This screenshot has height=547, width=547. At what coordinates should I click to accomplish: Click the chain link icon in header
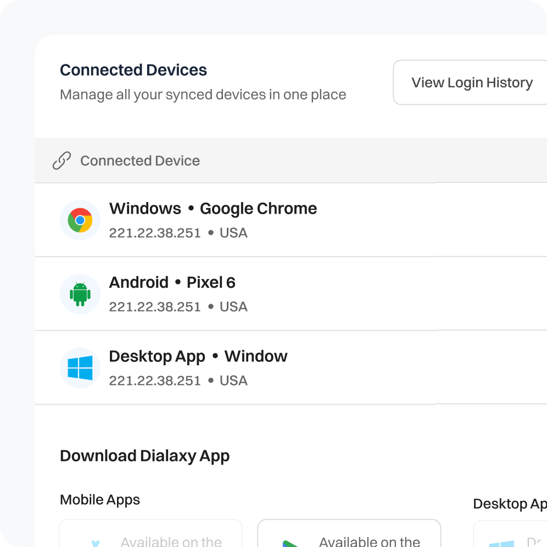(x=62, y=161)
